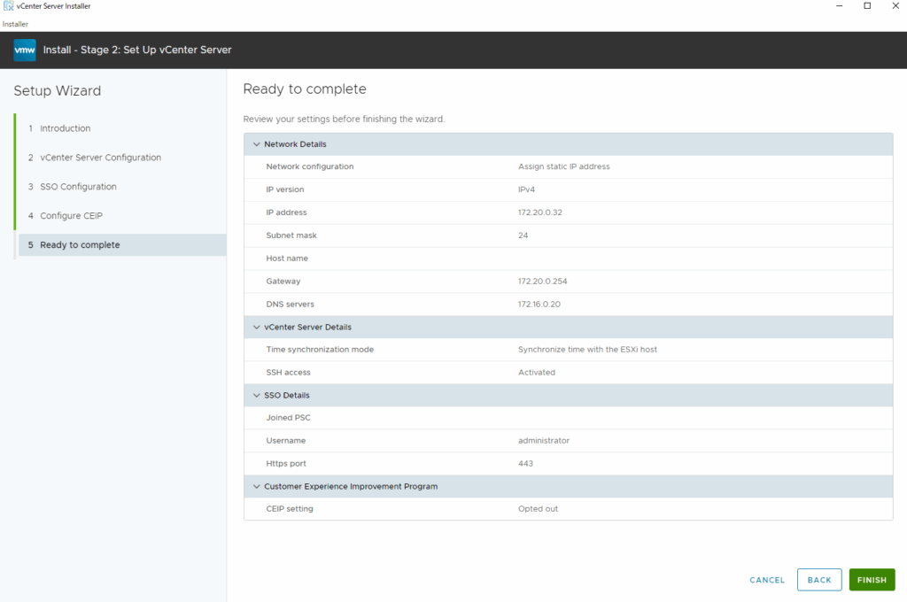
Task: Select step 5 Ready to complete
Action: pyautogui.click(x=80, y=245)
